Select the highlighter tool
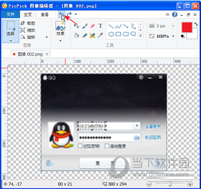 point(92,35)
